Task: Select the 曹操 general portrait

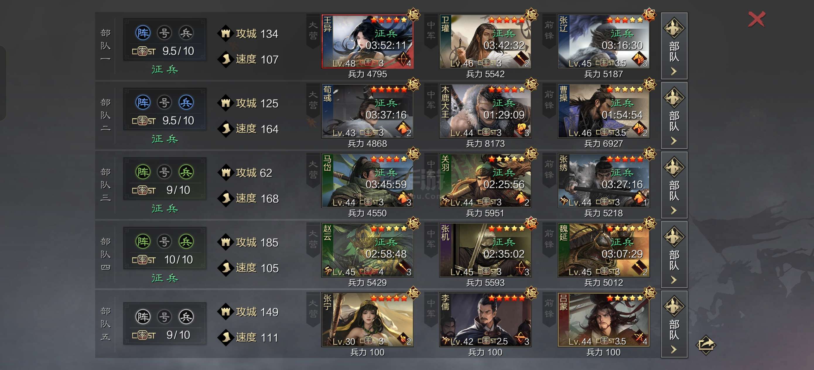Action: click(x=603, y=111)
